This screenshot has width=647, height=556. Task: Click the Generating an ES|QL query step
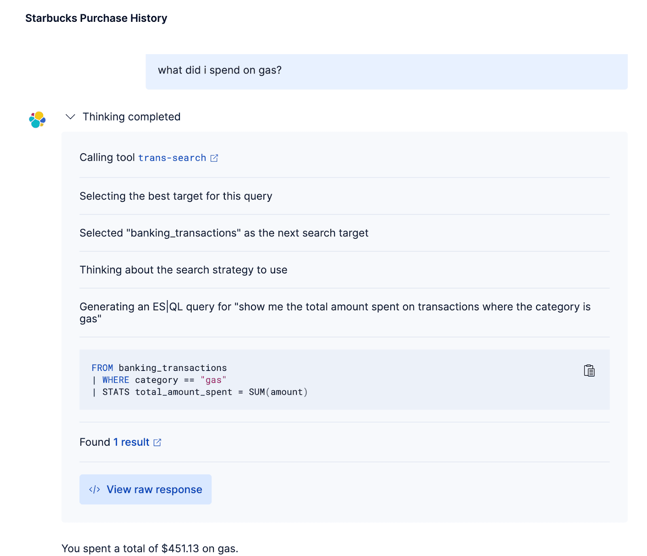pos(335,312)
